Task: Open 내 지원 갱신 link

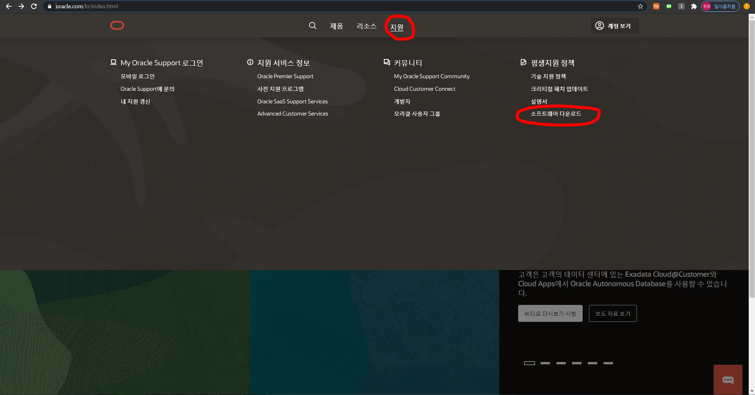Action: [135, 101]
